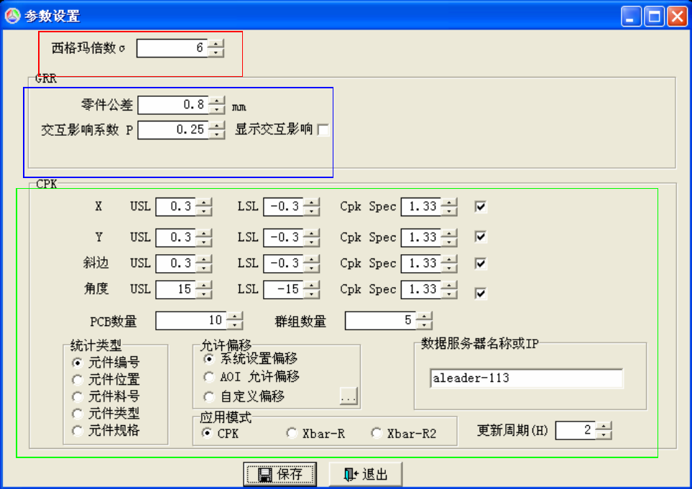
Task: Increase 斜边 row USL up arrow
Action: [204, 259]
